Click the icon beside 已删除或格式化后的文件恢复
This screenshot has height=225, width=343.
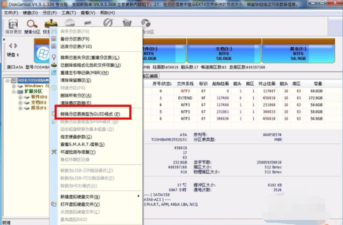(x=54, y=65)
